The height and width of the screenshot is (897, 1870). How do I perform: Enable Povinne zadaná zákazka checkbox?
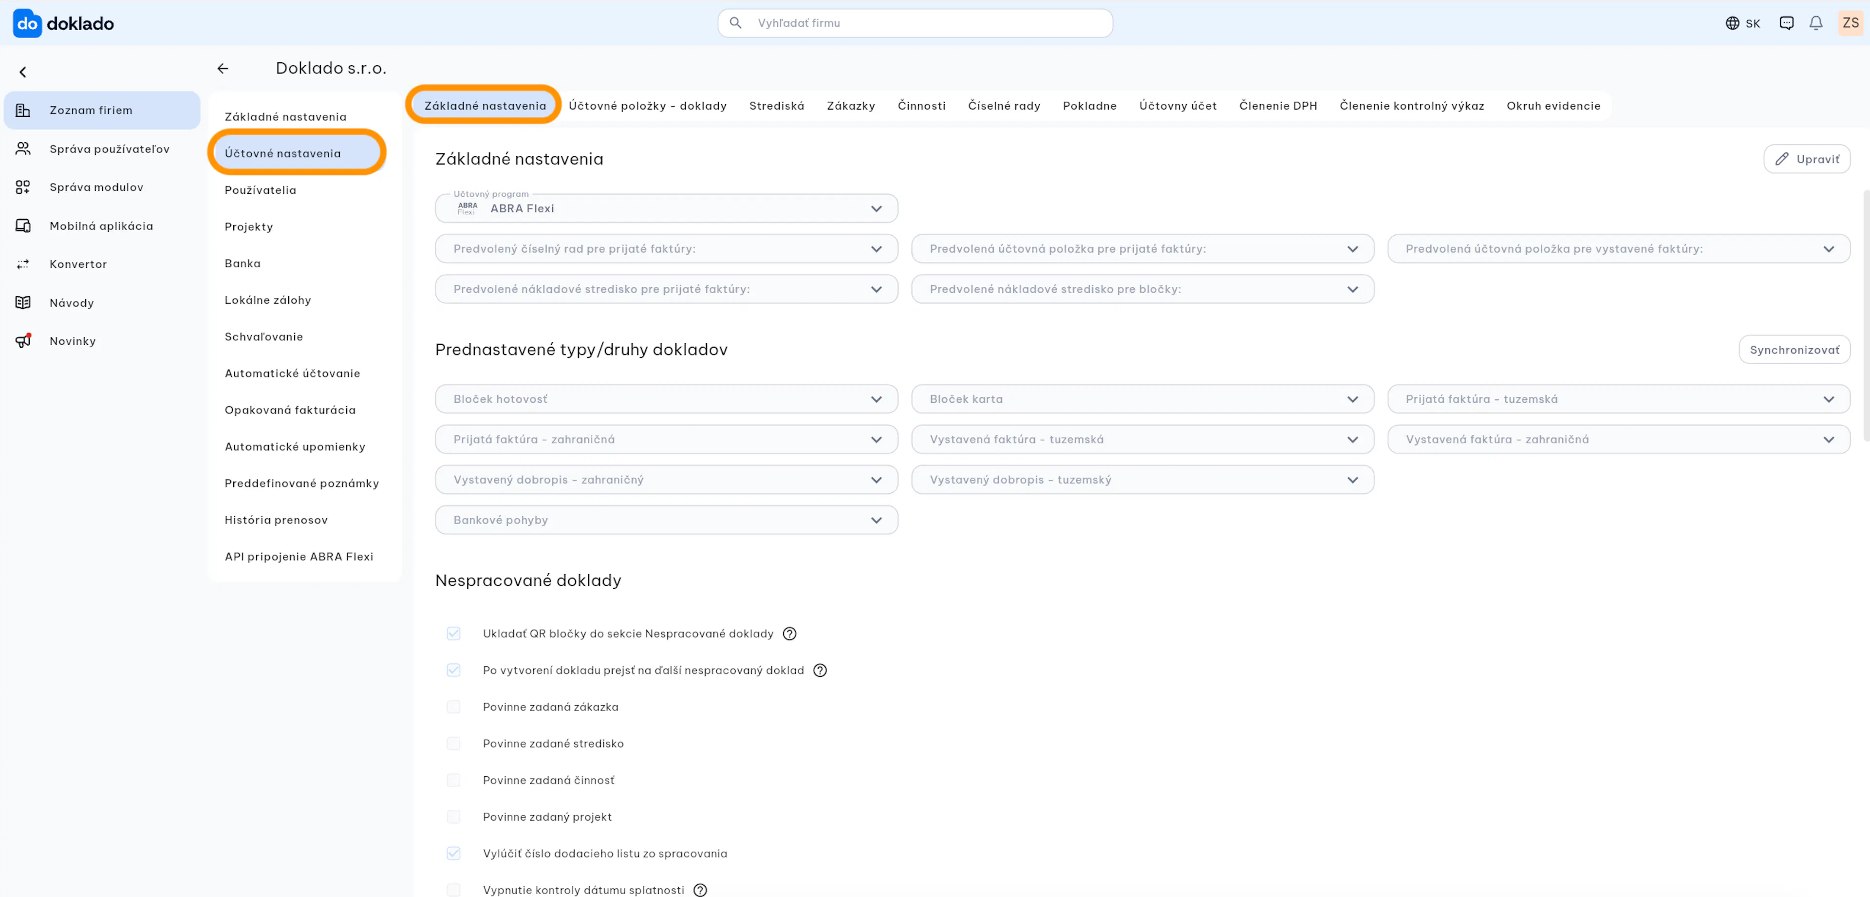click(454, 707)
